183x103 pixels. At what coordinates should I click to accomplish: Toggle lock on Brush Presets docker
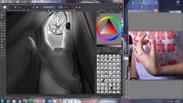pyautogui.click(x=99, y=51)
